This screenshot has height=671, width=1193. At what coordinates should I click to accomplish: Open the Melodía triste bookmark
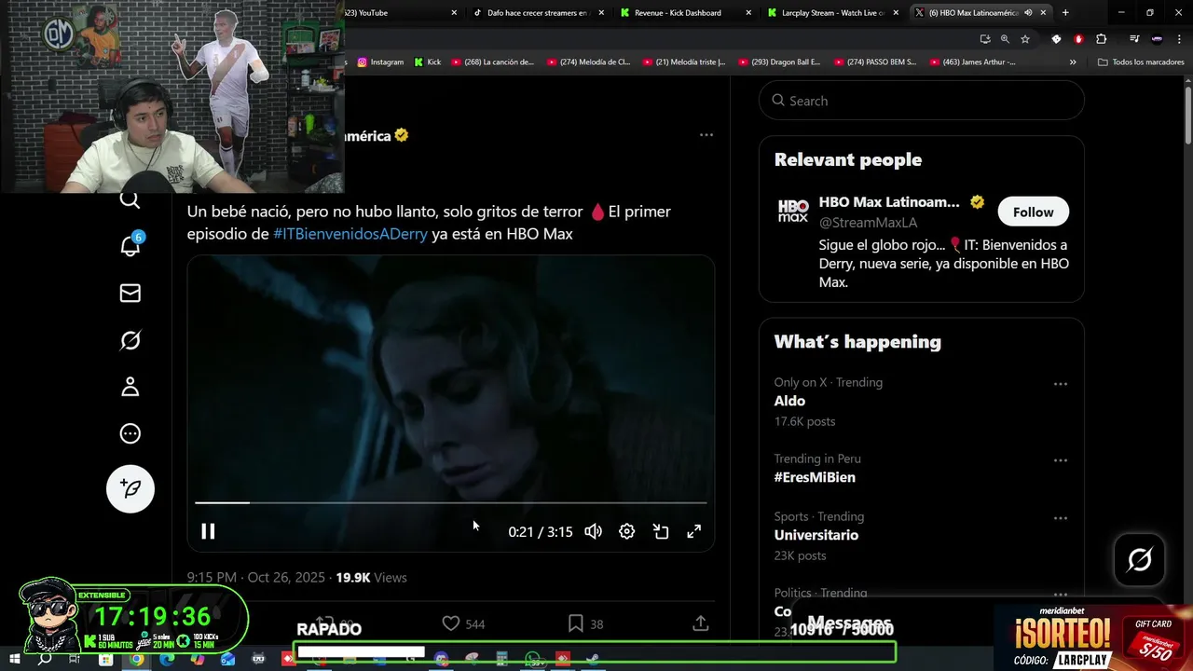tap(683, 62)
